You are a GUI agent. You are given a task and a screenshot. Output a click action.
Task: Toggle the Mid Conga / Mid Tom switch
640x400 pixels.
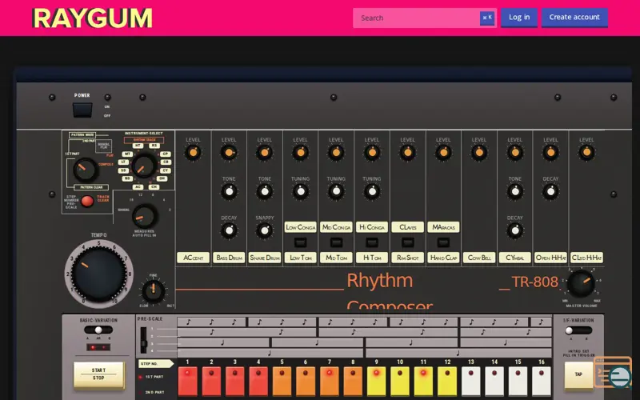coord(336,243)
